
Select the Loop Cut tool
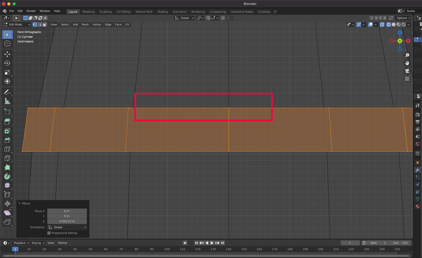click(7, 149)
